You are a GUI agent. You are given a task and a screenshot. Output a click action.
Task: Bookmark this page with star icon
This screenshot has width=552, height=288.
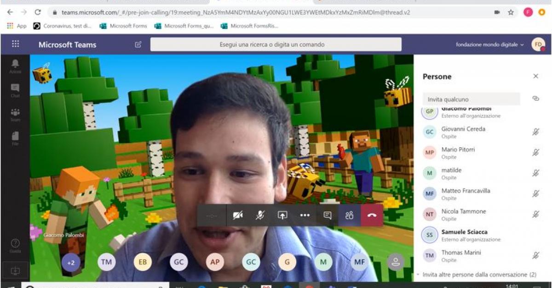[x=511, y=12]
